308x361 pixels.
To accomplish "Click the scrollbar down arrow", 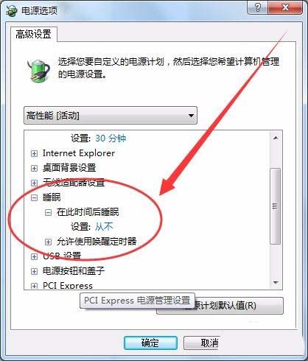I will [276, 283].
